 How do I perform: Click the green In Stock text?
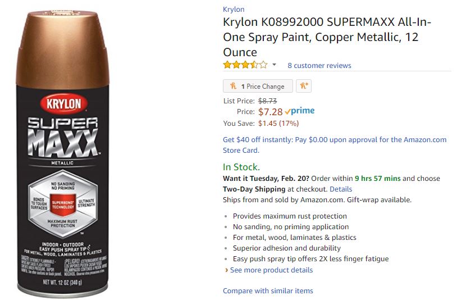point(241,167)
